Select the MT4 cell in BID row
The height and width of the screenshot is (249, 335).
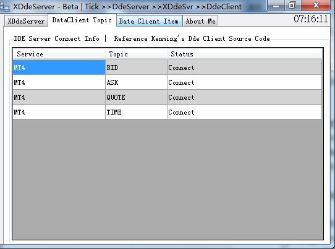click(x=59, y=68)
